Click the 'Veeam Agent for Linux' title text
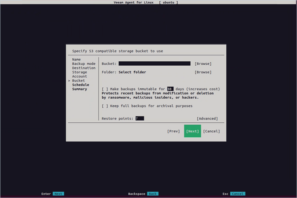The height and width of the screenshot is (198, 297). click(x=134, y=2)
